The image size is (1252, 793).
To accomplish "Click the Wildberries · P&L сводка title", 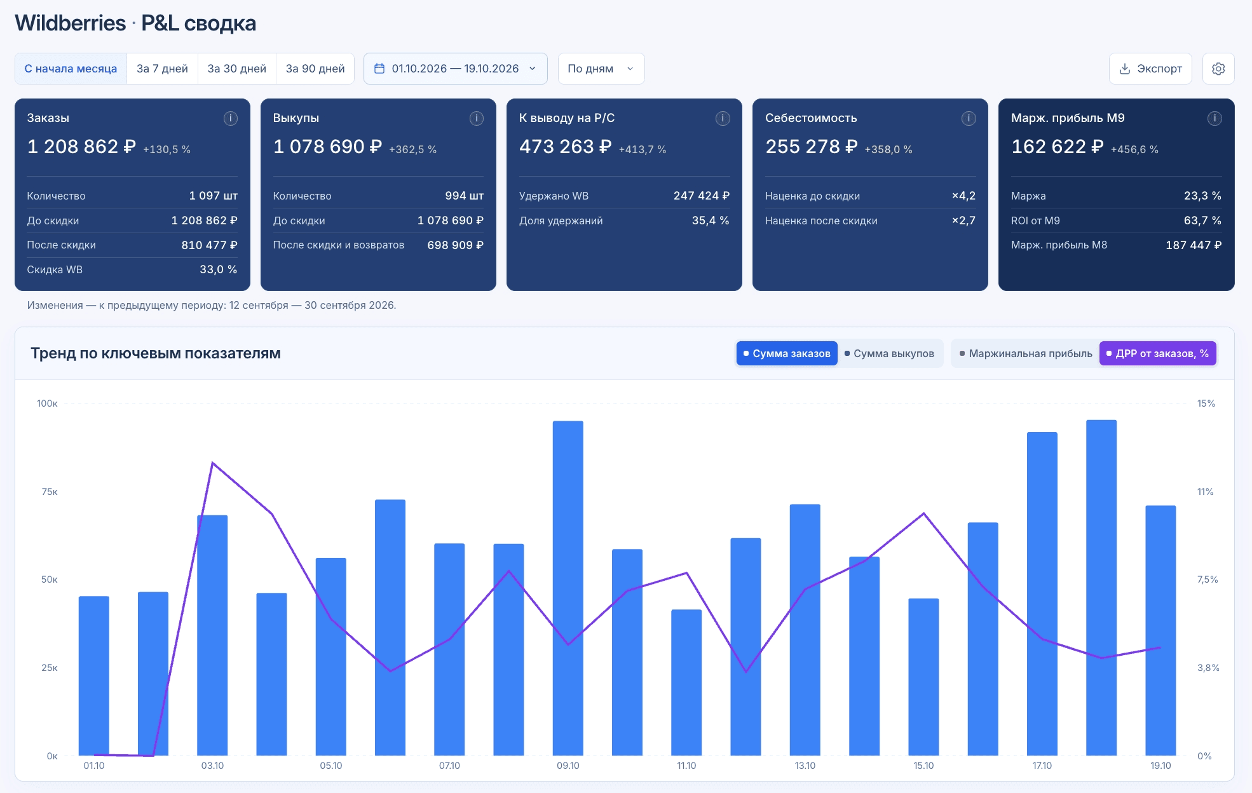I will 135,24.
